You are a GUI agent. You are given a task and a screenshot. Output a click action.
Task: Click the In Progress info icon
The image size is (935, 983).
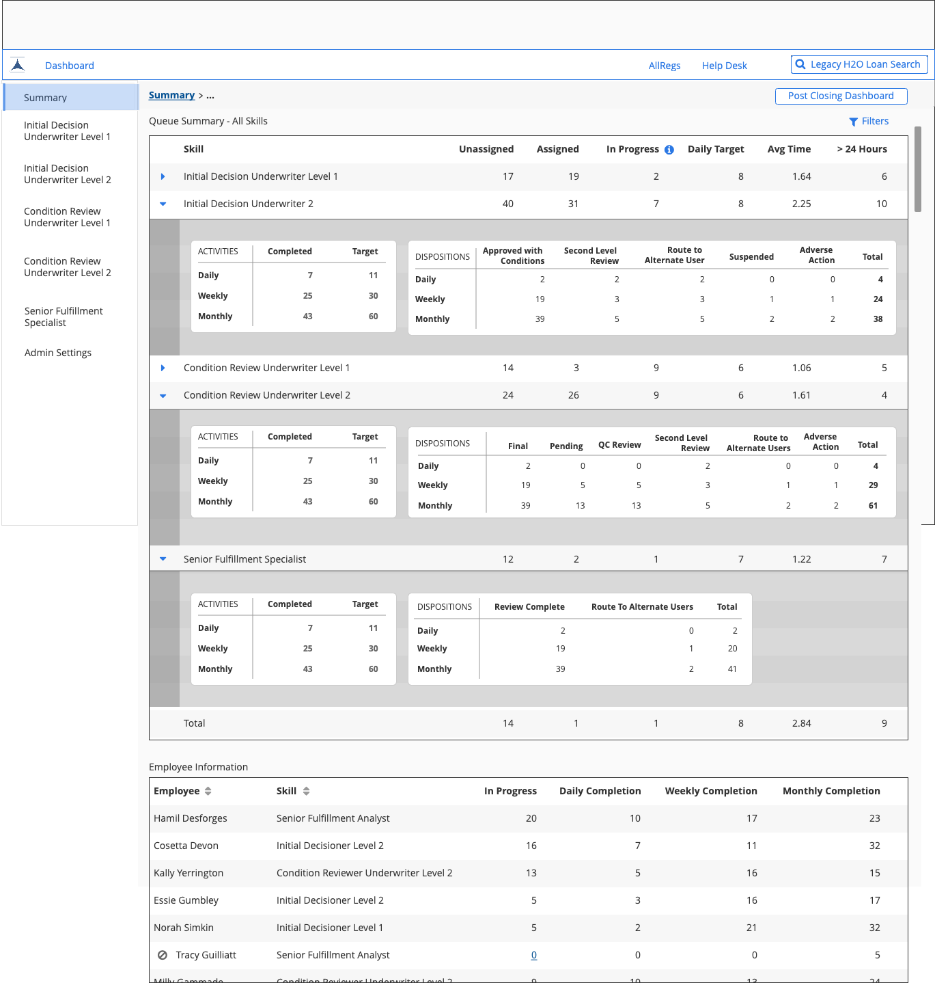pos(669,150)
